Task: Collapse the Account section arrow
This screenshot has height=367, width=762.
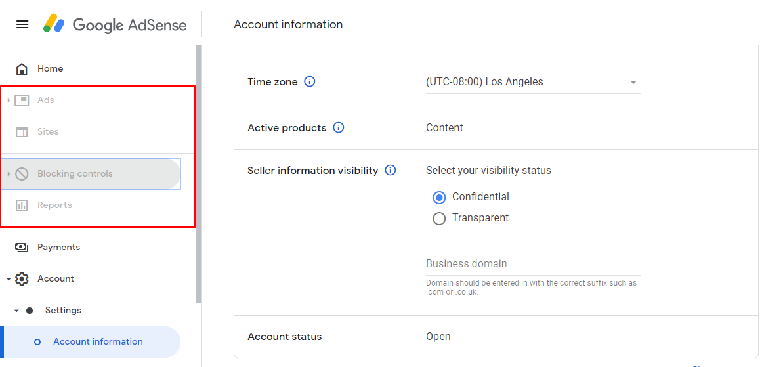Action: tap(9, 279)
